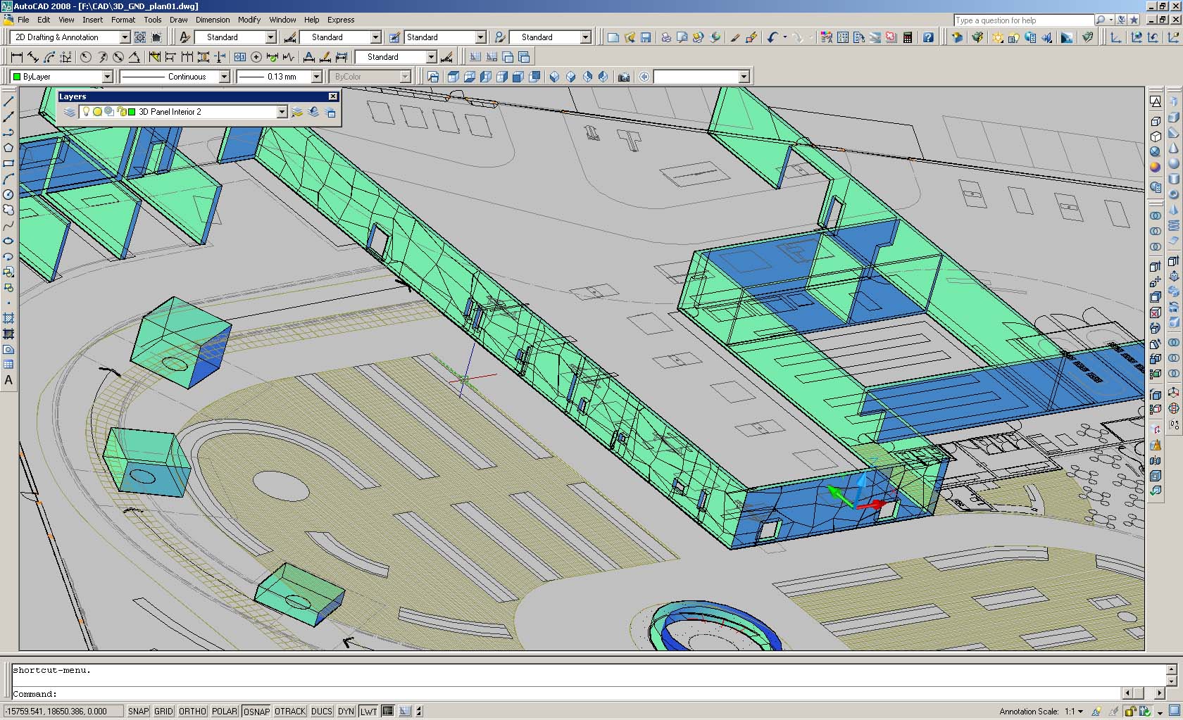Click the Save floppy disk icon
1183x720 pixels.
[x=646, y=37]
